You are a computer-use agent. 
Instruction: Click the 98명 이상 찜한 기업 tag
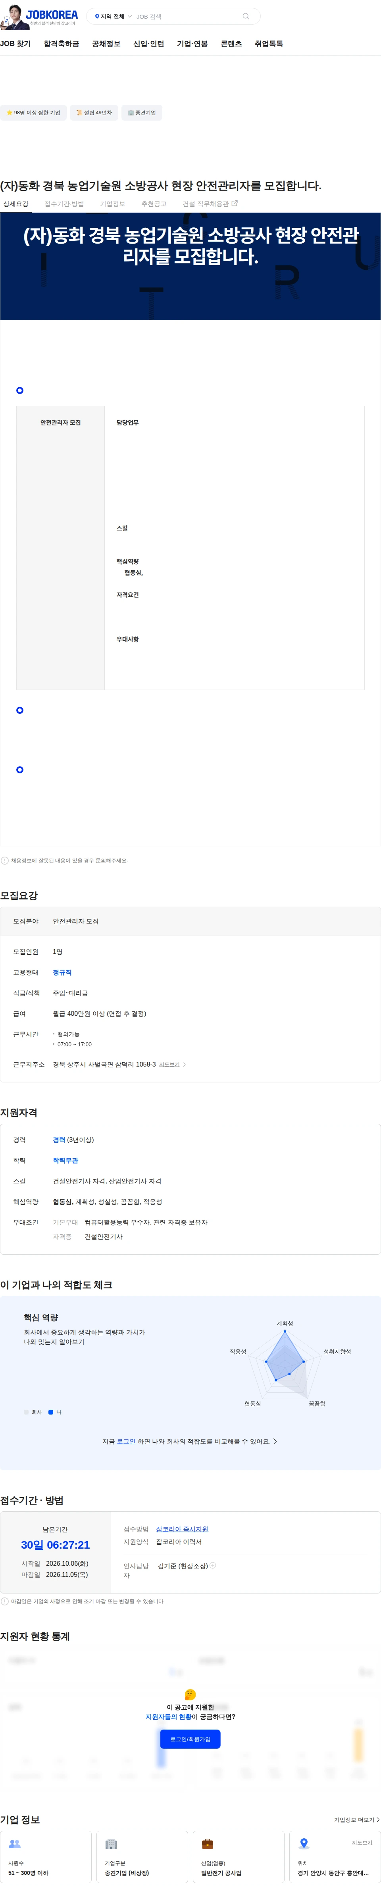(x=33, y=113)
